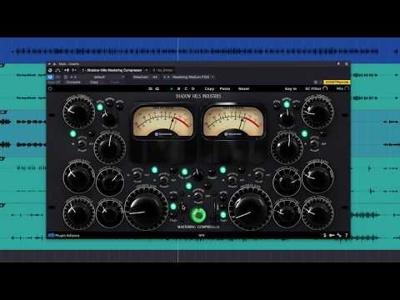Click the left large Discrete Gain knob
This screenshot has width=400, height=300.
147,208
